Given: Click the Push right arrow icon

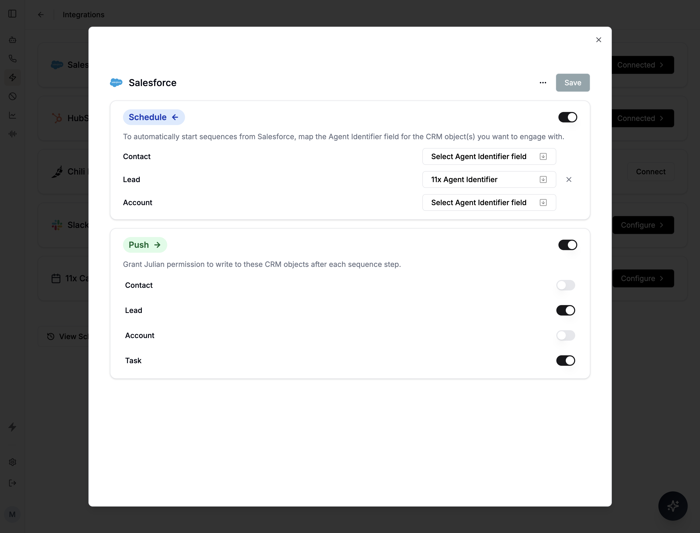Looking at the screenshot, I should click(157, 245).
